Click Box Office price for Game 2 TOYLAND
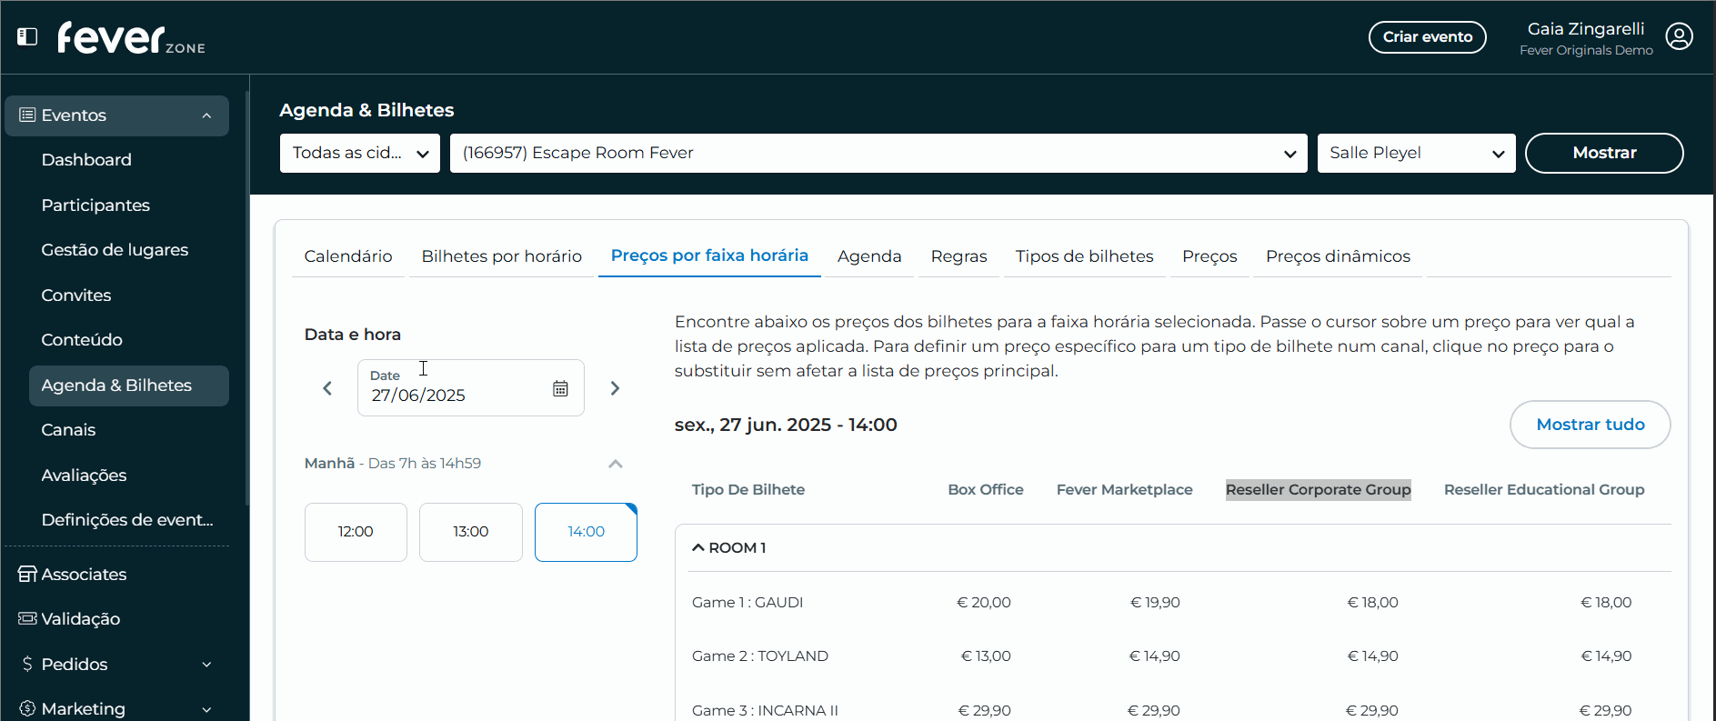The width and height of the screenshot is (1716, 721). pos(986,656)
